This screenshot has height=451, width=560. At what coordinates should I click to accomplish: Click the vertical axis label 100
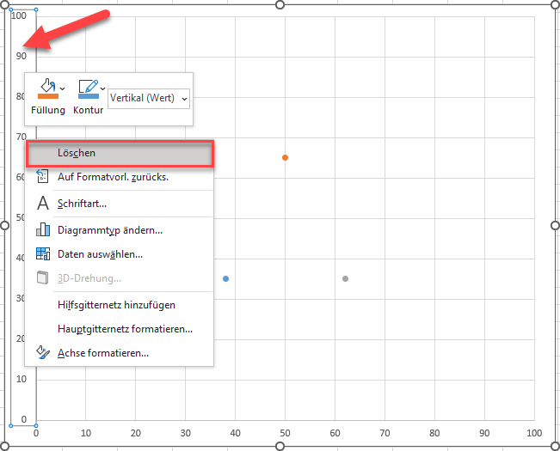[x=19, y=15]
